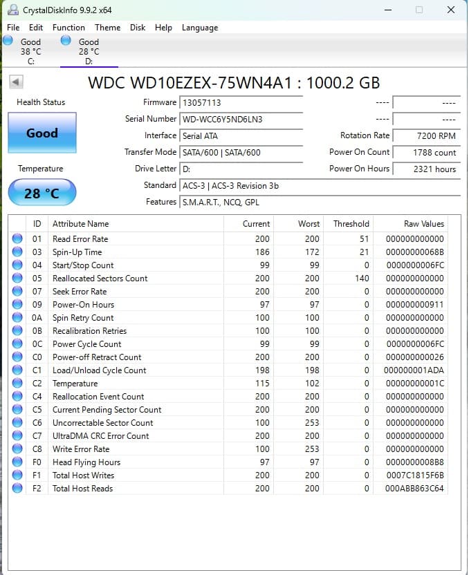Select the D: drive status orb

coord(66,40)
